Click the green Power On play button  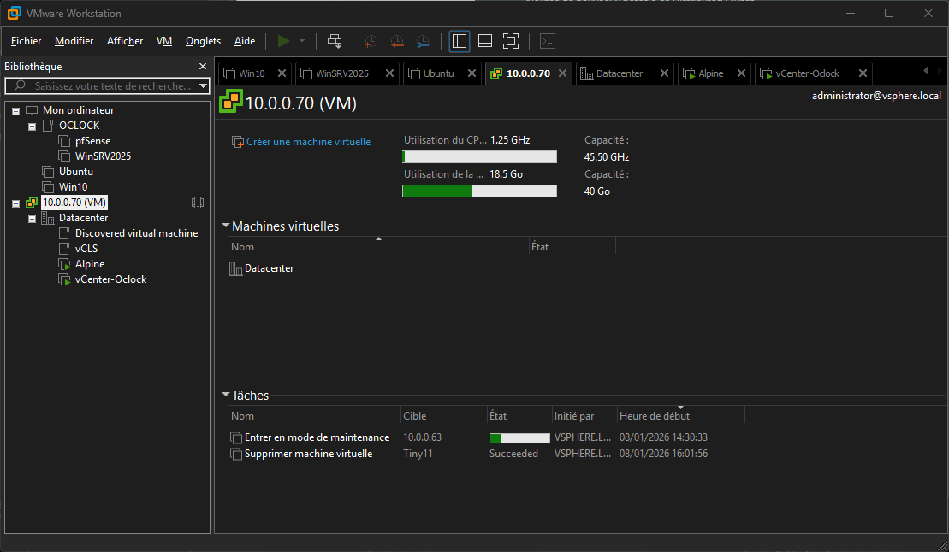283,41
